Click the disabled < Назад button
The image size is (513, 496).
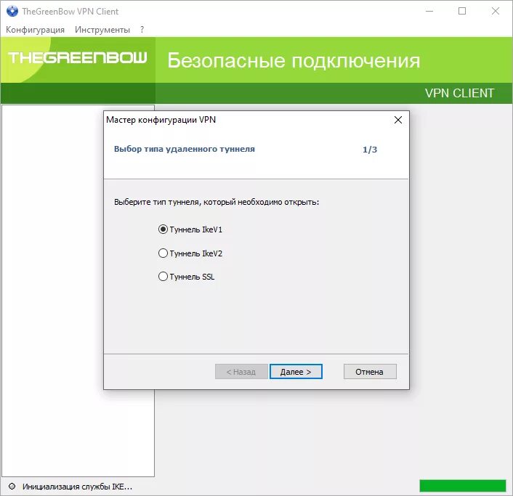[241, 372]
